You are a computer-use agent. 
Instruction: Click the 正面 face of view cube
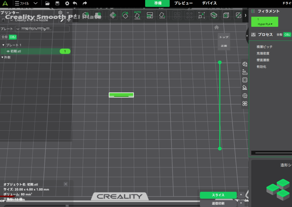pyautogui.click(x=224, y=46)
